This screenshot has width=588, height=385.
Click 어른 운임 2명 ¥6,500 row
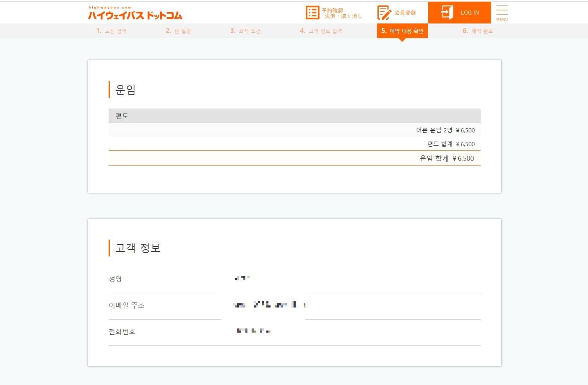point(294,130)
